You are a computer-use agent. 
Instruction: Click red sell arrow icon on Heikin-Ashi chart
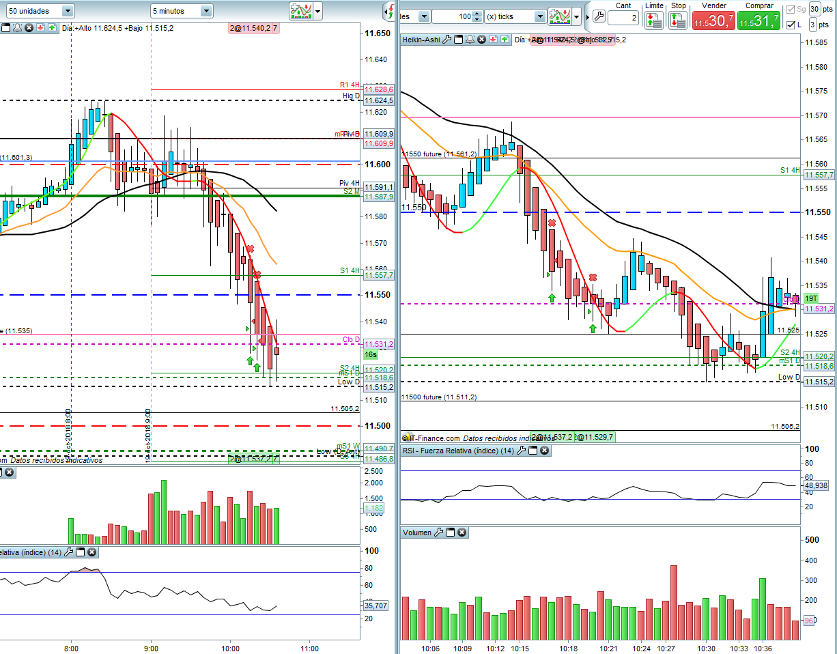coord(493,40)
